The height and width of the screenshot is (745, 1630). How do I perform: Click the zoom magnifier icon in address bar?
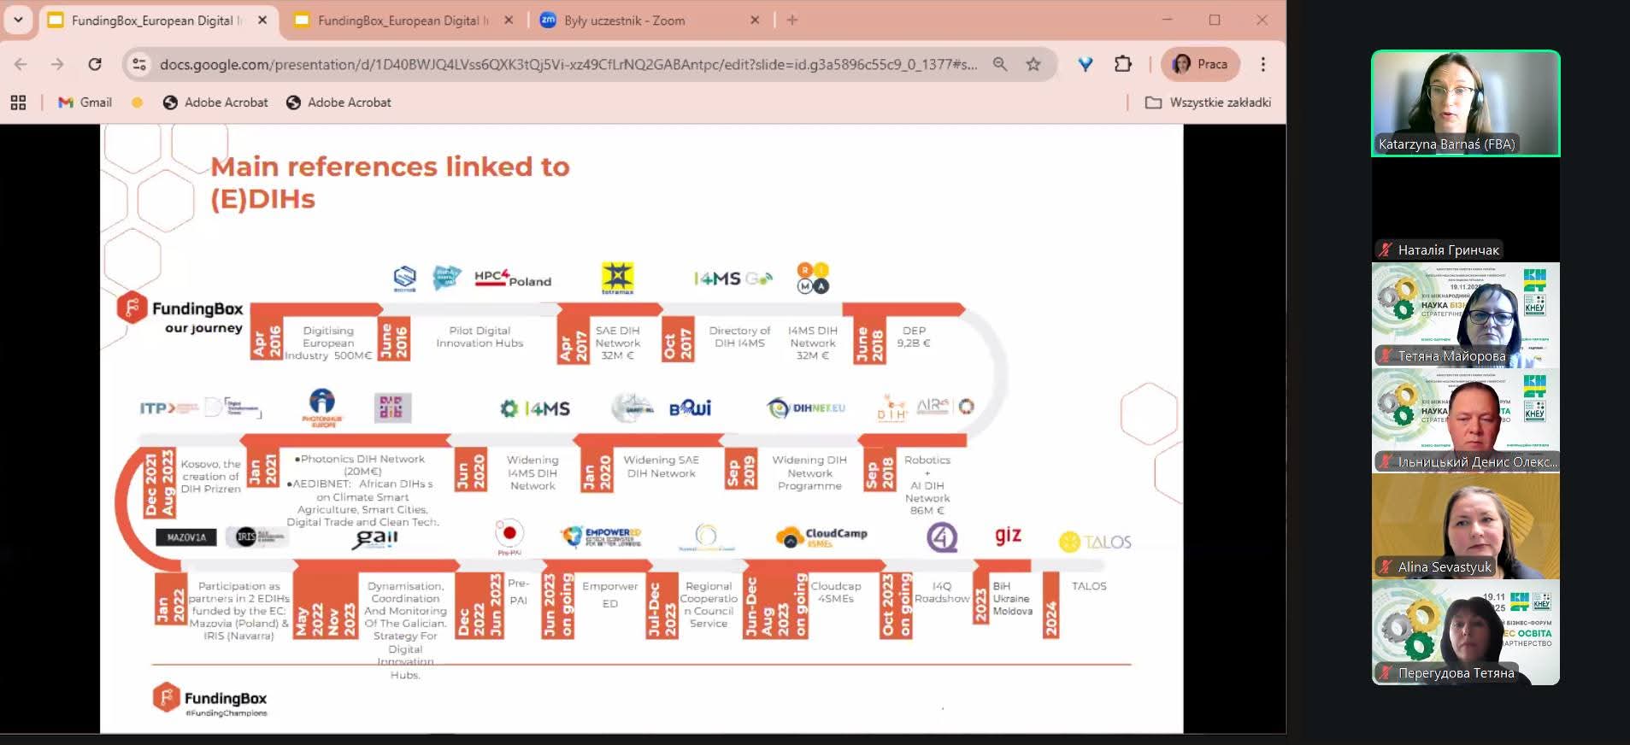pyautogui.click(x=999, y=64)
